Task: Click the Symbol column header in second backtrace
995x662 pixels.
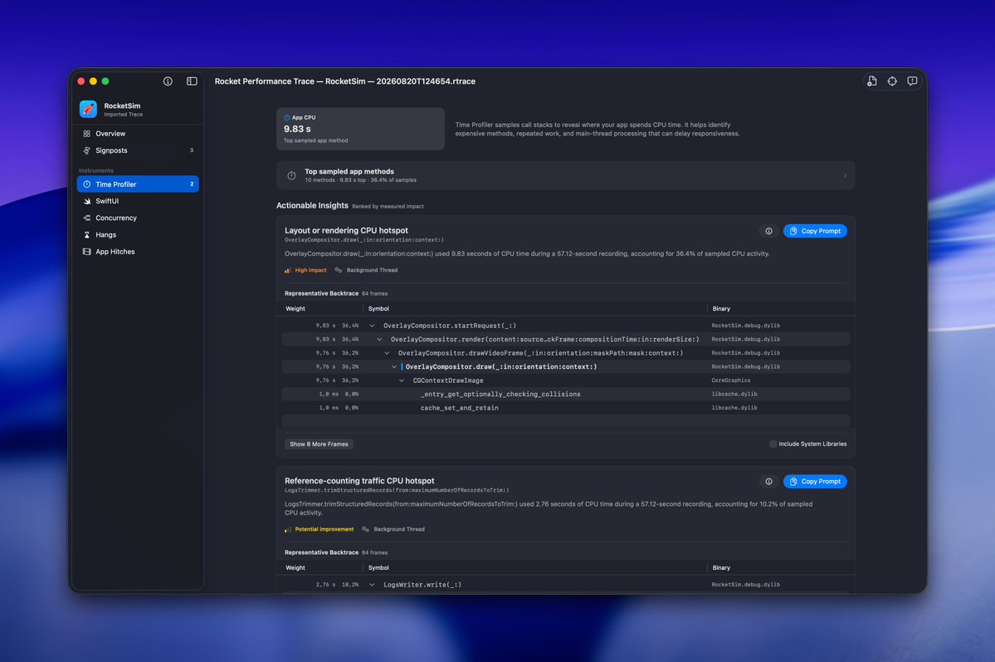Action: coord(378,568)
